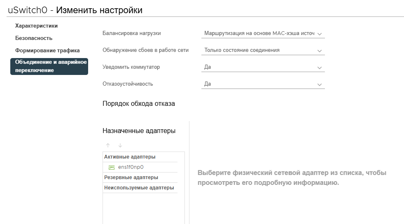This screenshot has width=404, height=224.
Task: Click the Уведомить коммутатор label
Action: [x=131, y=67]
